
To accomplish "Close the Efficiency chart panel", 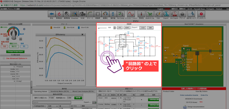I will (82, 34).
